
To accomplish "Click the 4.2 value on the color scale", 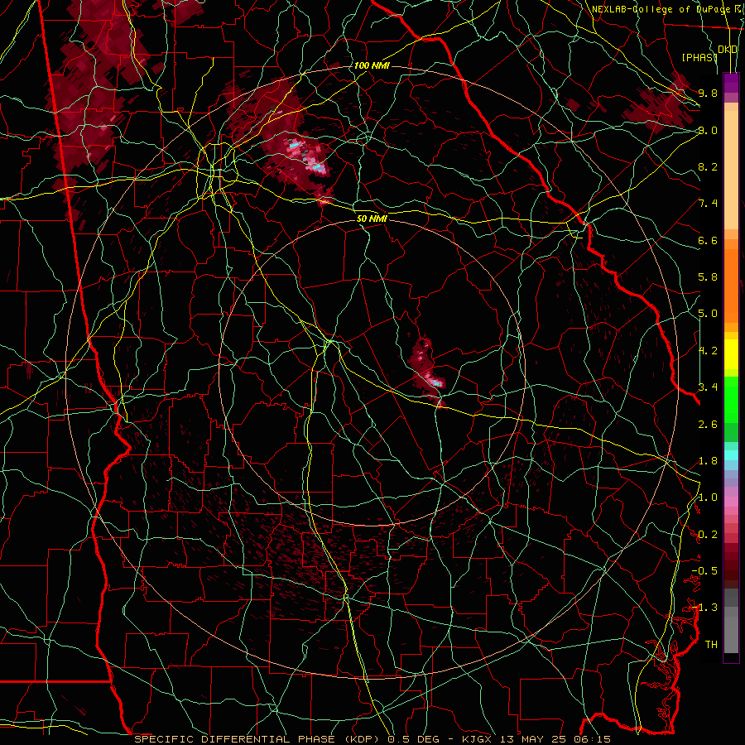I will pos(708,351).
